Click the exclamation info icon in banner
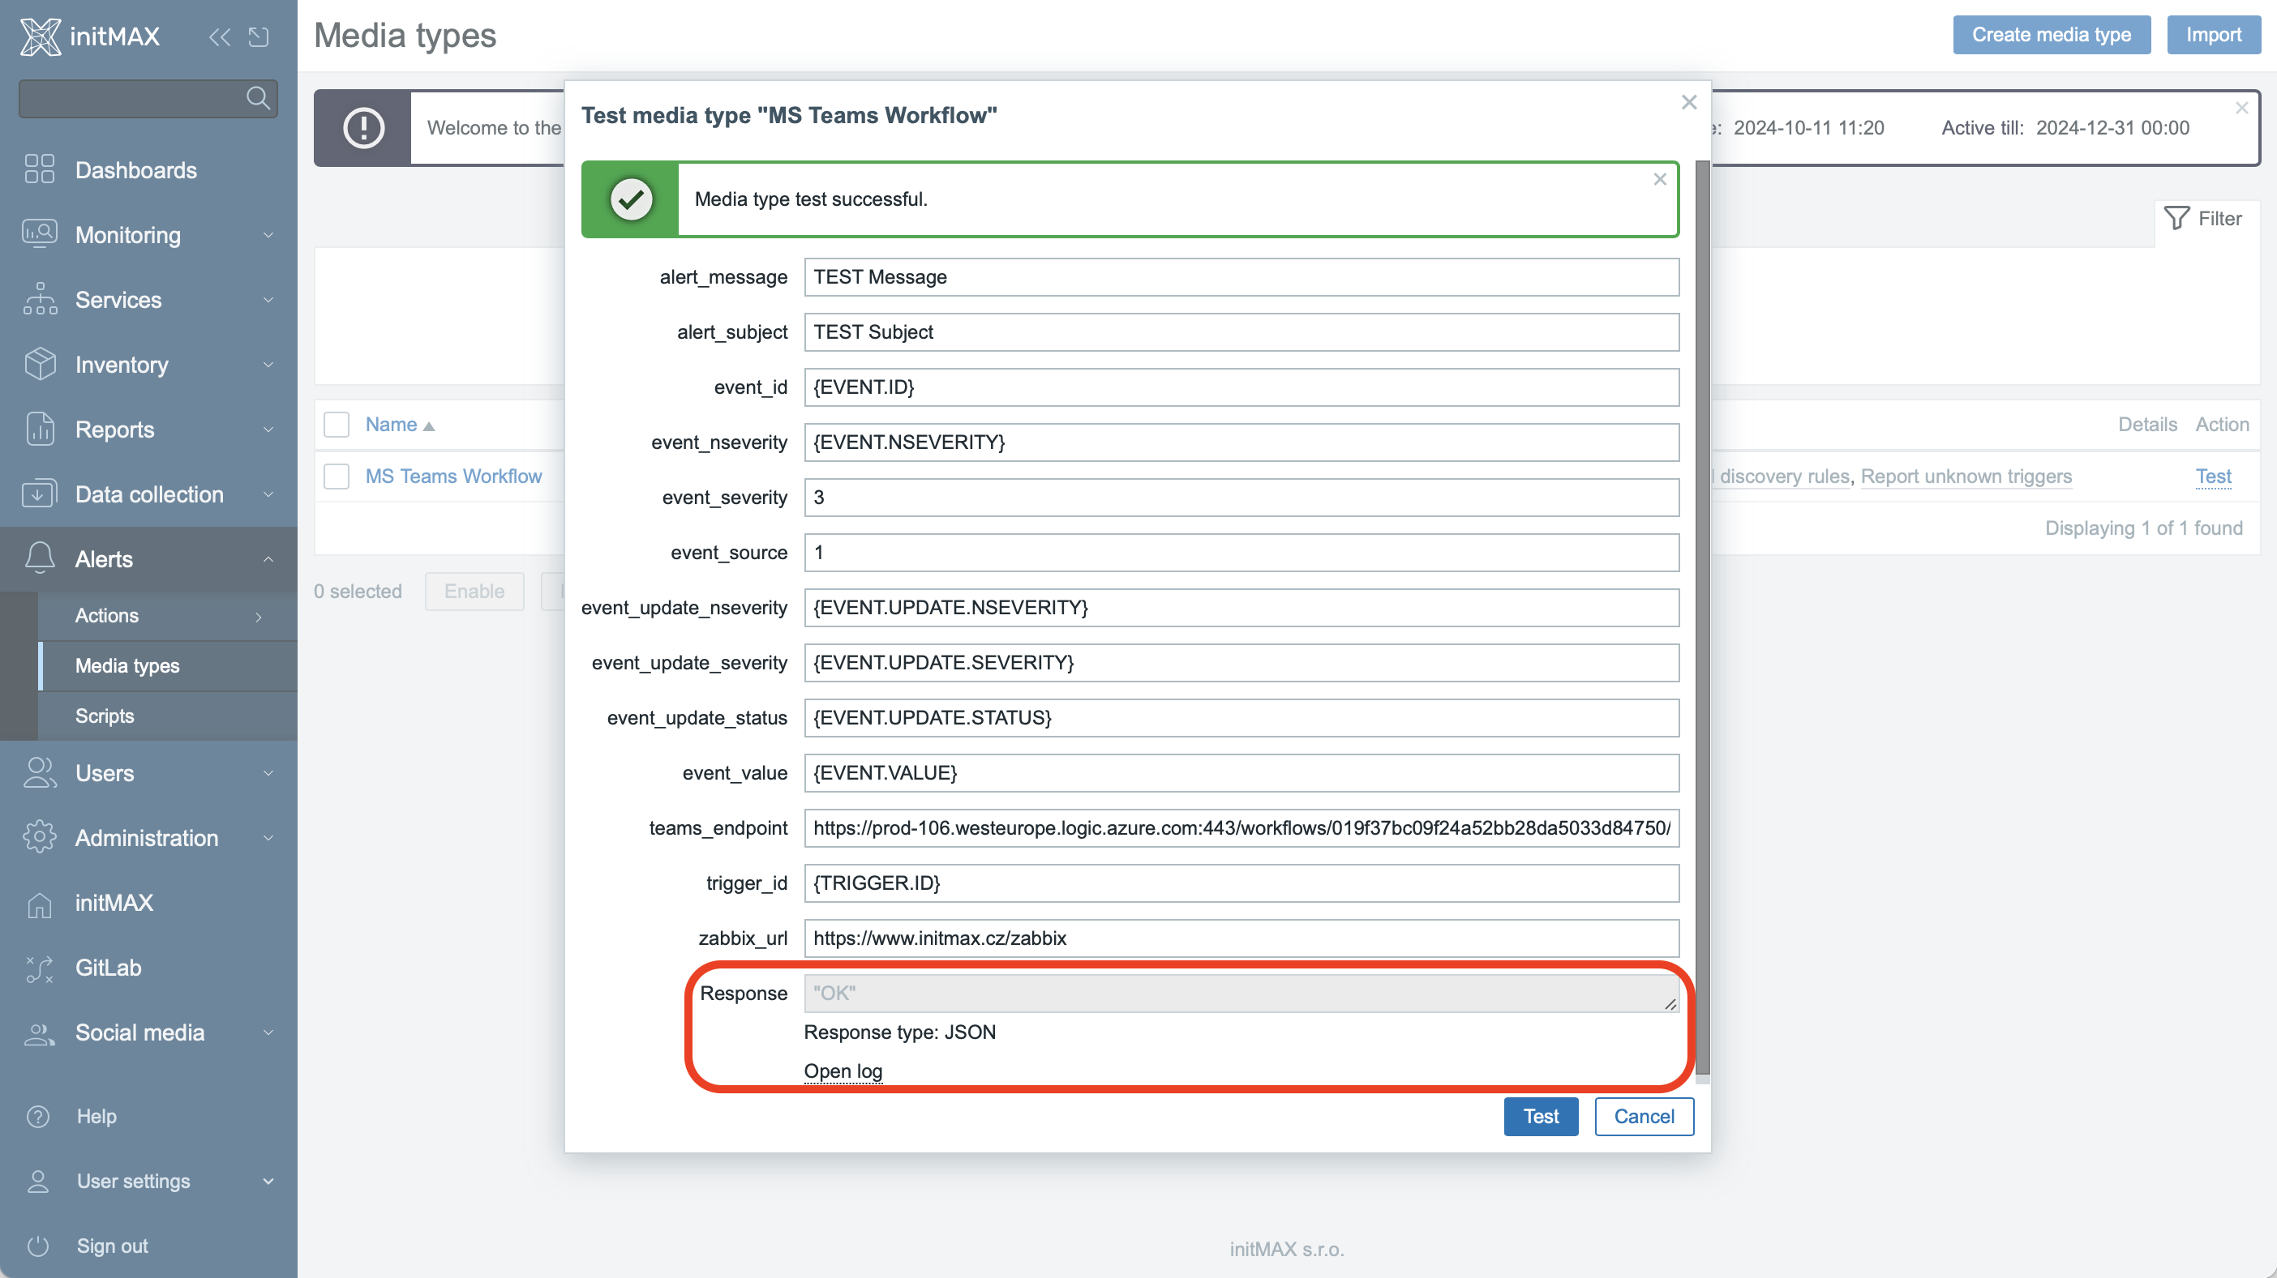 363,128
